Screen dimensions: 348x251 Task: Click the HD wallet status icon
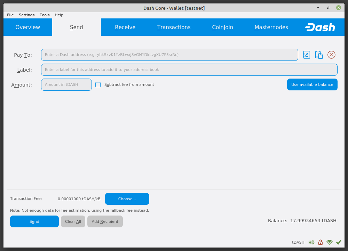pyautogui.click(x=311, y=242)
